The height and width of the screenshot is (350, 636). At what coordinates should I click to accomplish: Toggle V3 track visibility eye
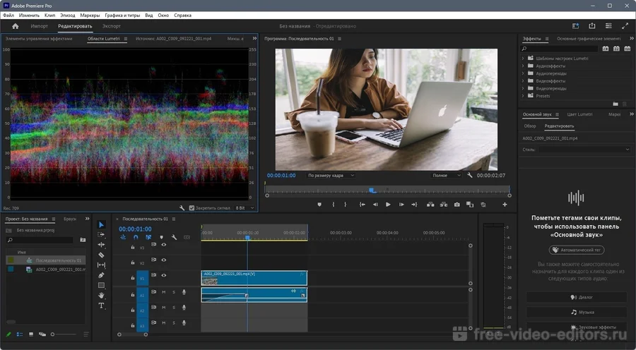point(164,245)
